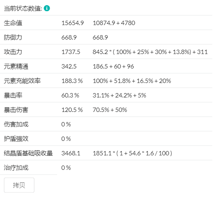
Task: Select the 元素精通 value 342.5
Action: (69, 67)
